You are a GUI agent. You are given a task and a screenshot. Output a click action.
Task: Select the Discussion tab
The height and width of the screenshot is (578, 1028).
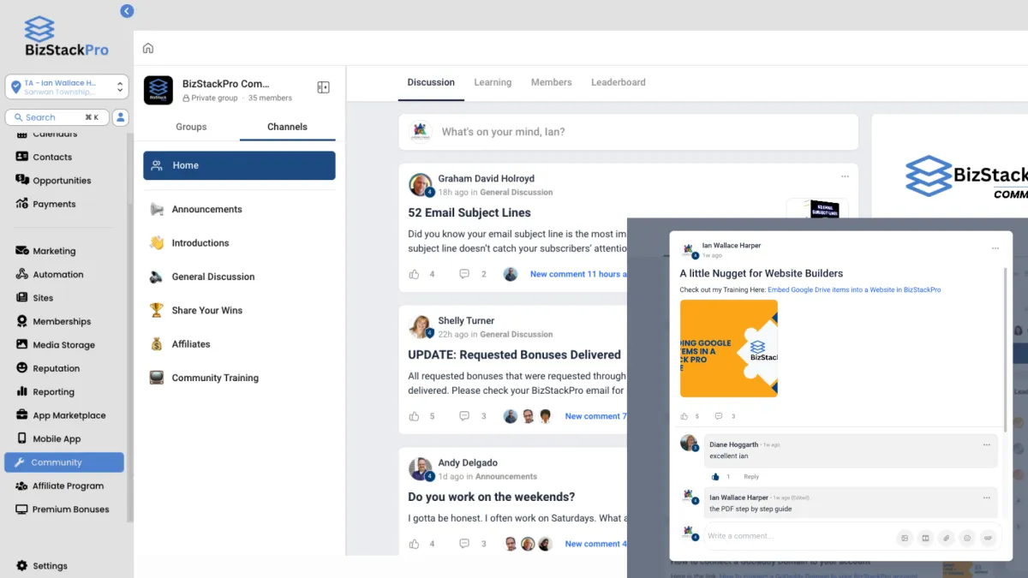tap(431, 82)
